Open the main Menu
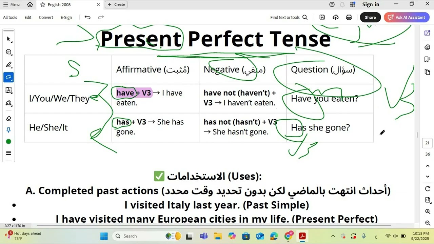Viewport: 434px width, 244px height. pyautogui.click(x=11, y=4)
